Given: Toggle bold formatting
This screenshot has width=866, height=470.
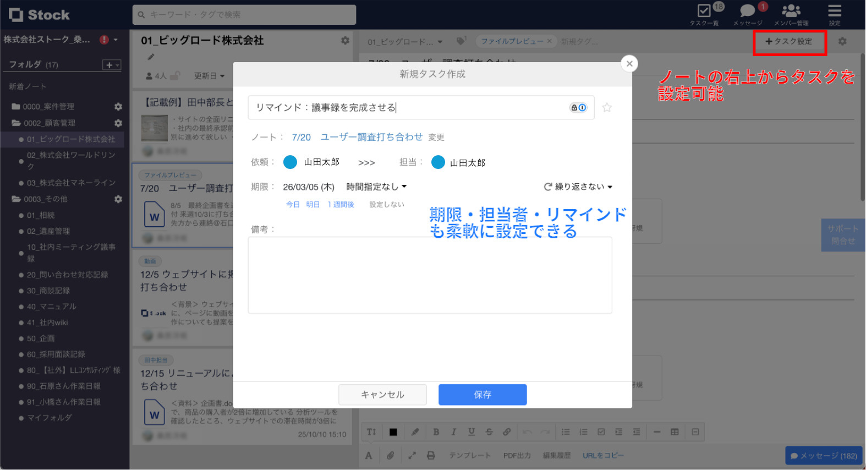Looking at the screenshot, I should pos(436,432).
